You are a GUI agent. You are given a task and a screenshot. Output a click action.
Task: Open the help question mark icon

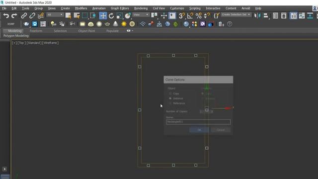pos(230,24)
